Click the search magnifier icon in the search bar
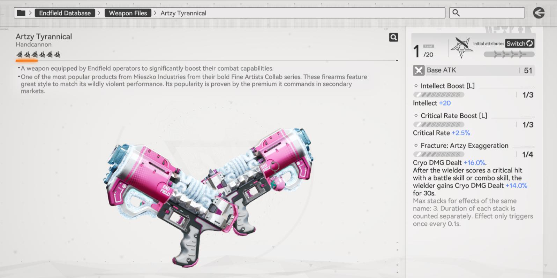Image resolution: width=557 pixels, height=278 pixels. (456, 13)
